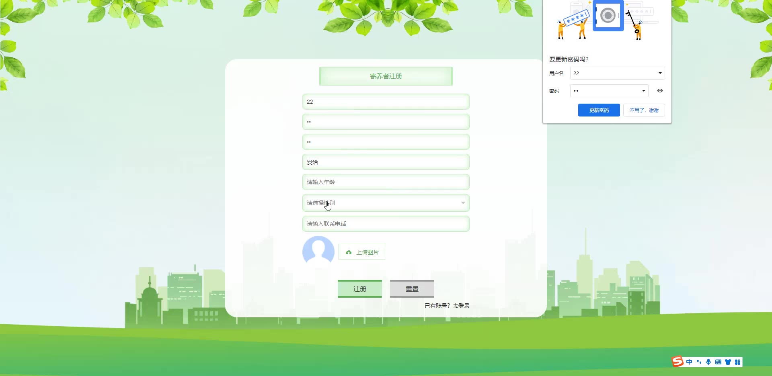
Task: Click the username field containing 22
Action: click(386, 102)
